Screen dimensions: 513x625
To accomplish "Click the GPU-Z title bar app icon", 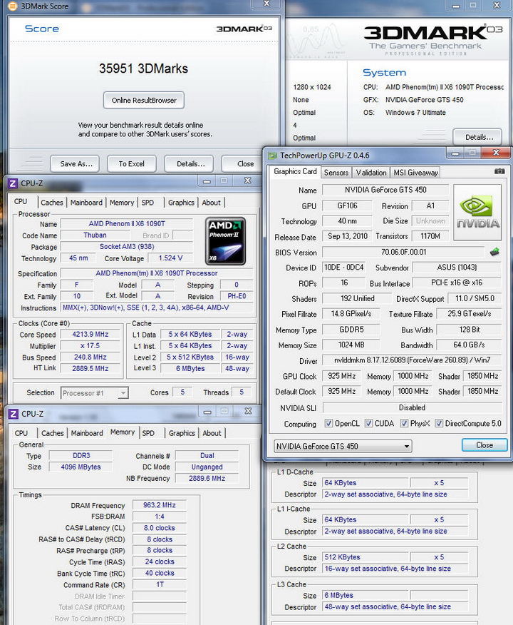I will click(x=272, y=156).
